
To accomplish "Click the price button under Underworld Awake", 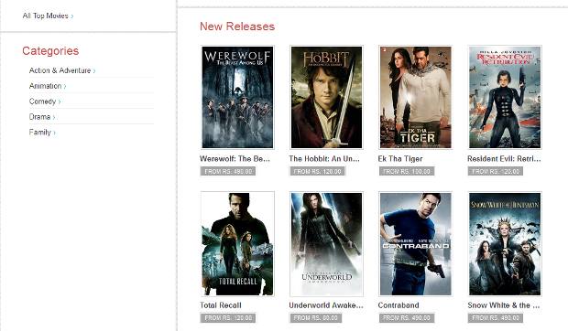I will pyautogui.click(x=315, y=318).
